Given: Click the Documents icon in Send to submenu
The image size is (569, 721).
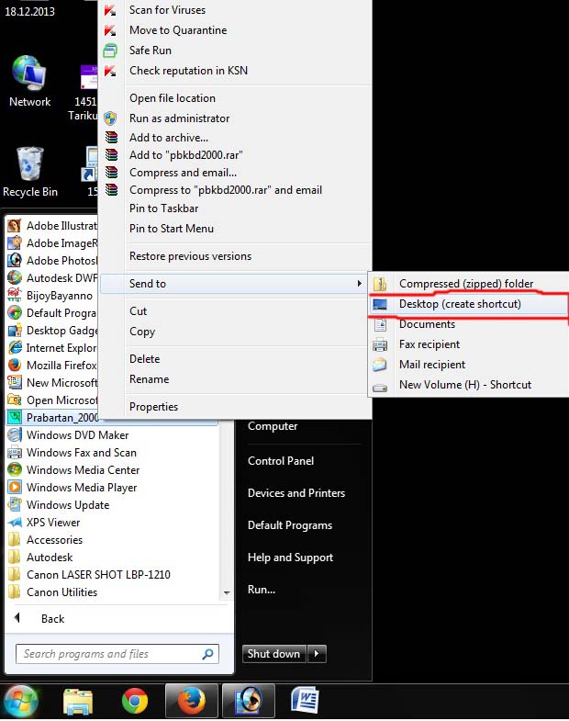Looking at the screenshot, I should click(380, 324).
